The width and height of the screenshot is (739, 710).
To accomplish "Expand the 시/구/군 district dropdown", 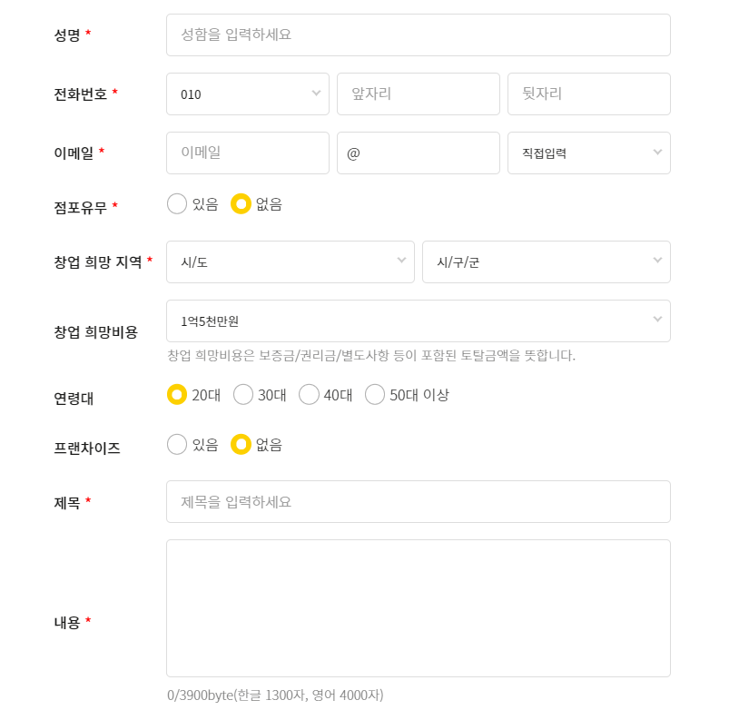I will (546, 261).
